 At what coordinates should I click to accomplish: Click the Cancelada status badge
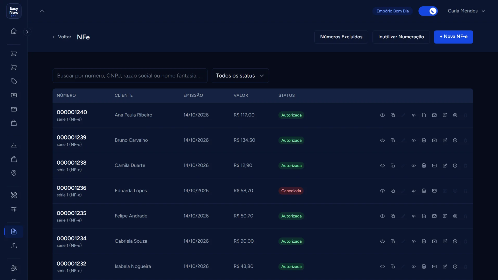pyautogui.click(x=291, y=191)
